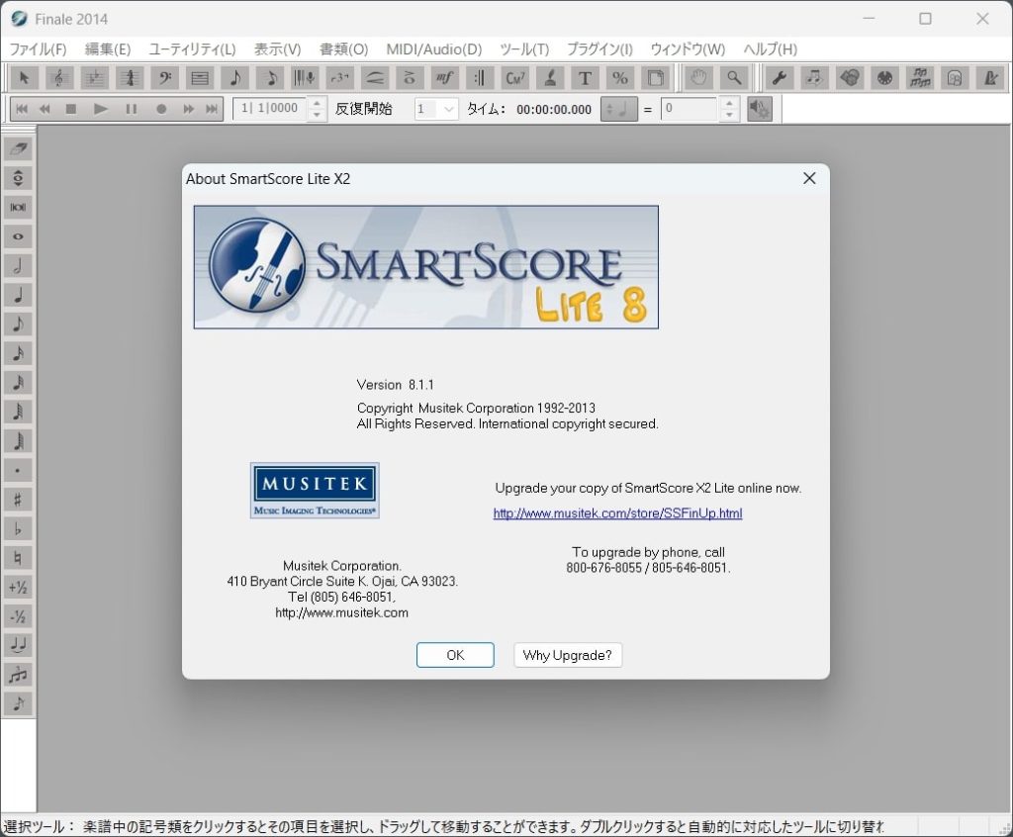Pick the Chord tool (CM7 icon)
1013x837 pixels.
[514, 78]
